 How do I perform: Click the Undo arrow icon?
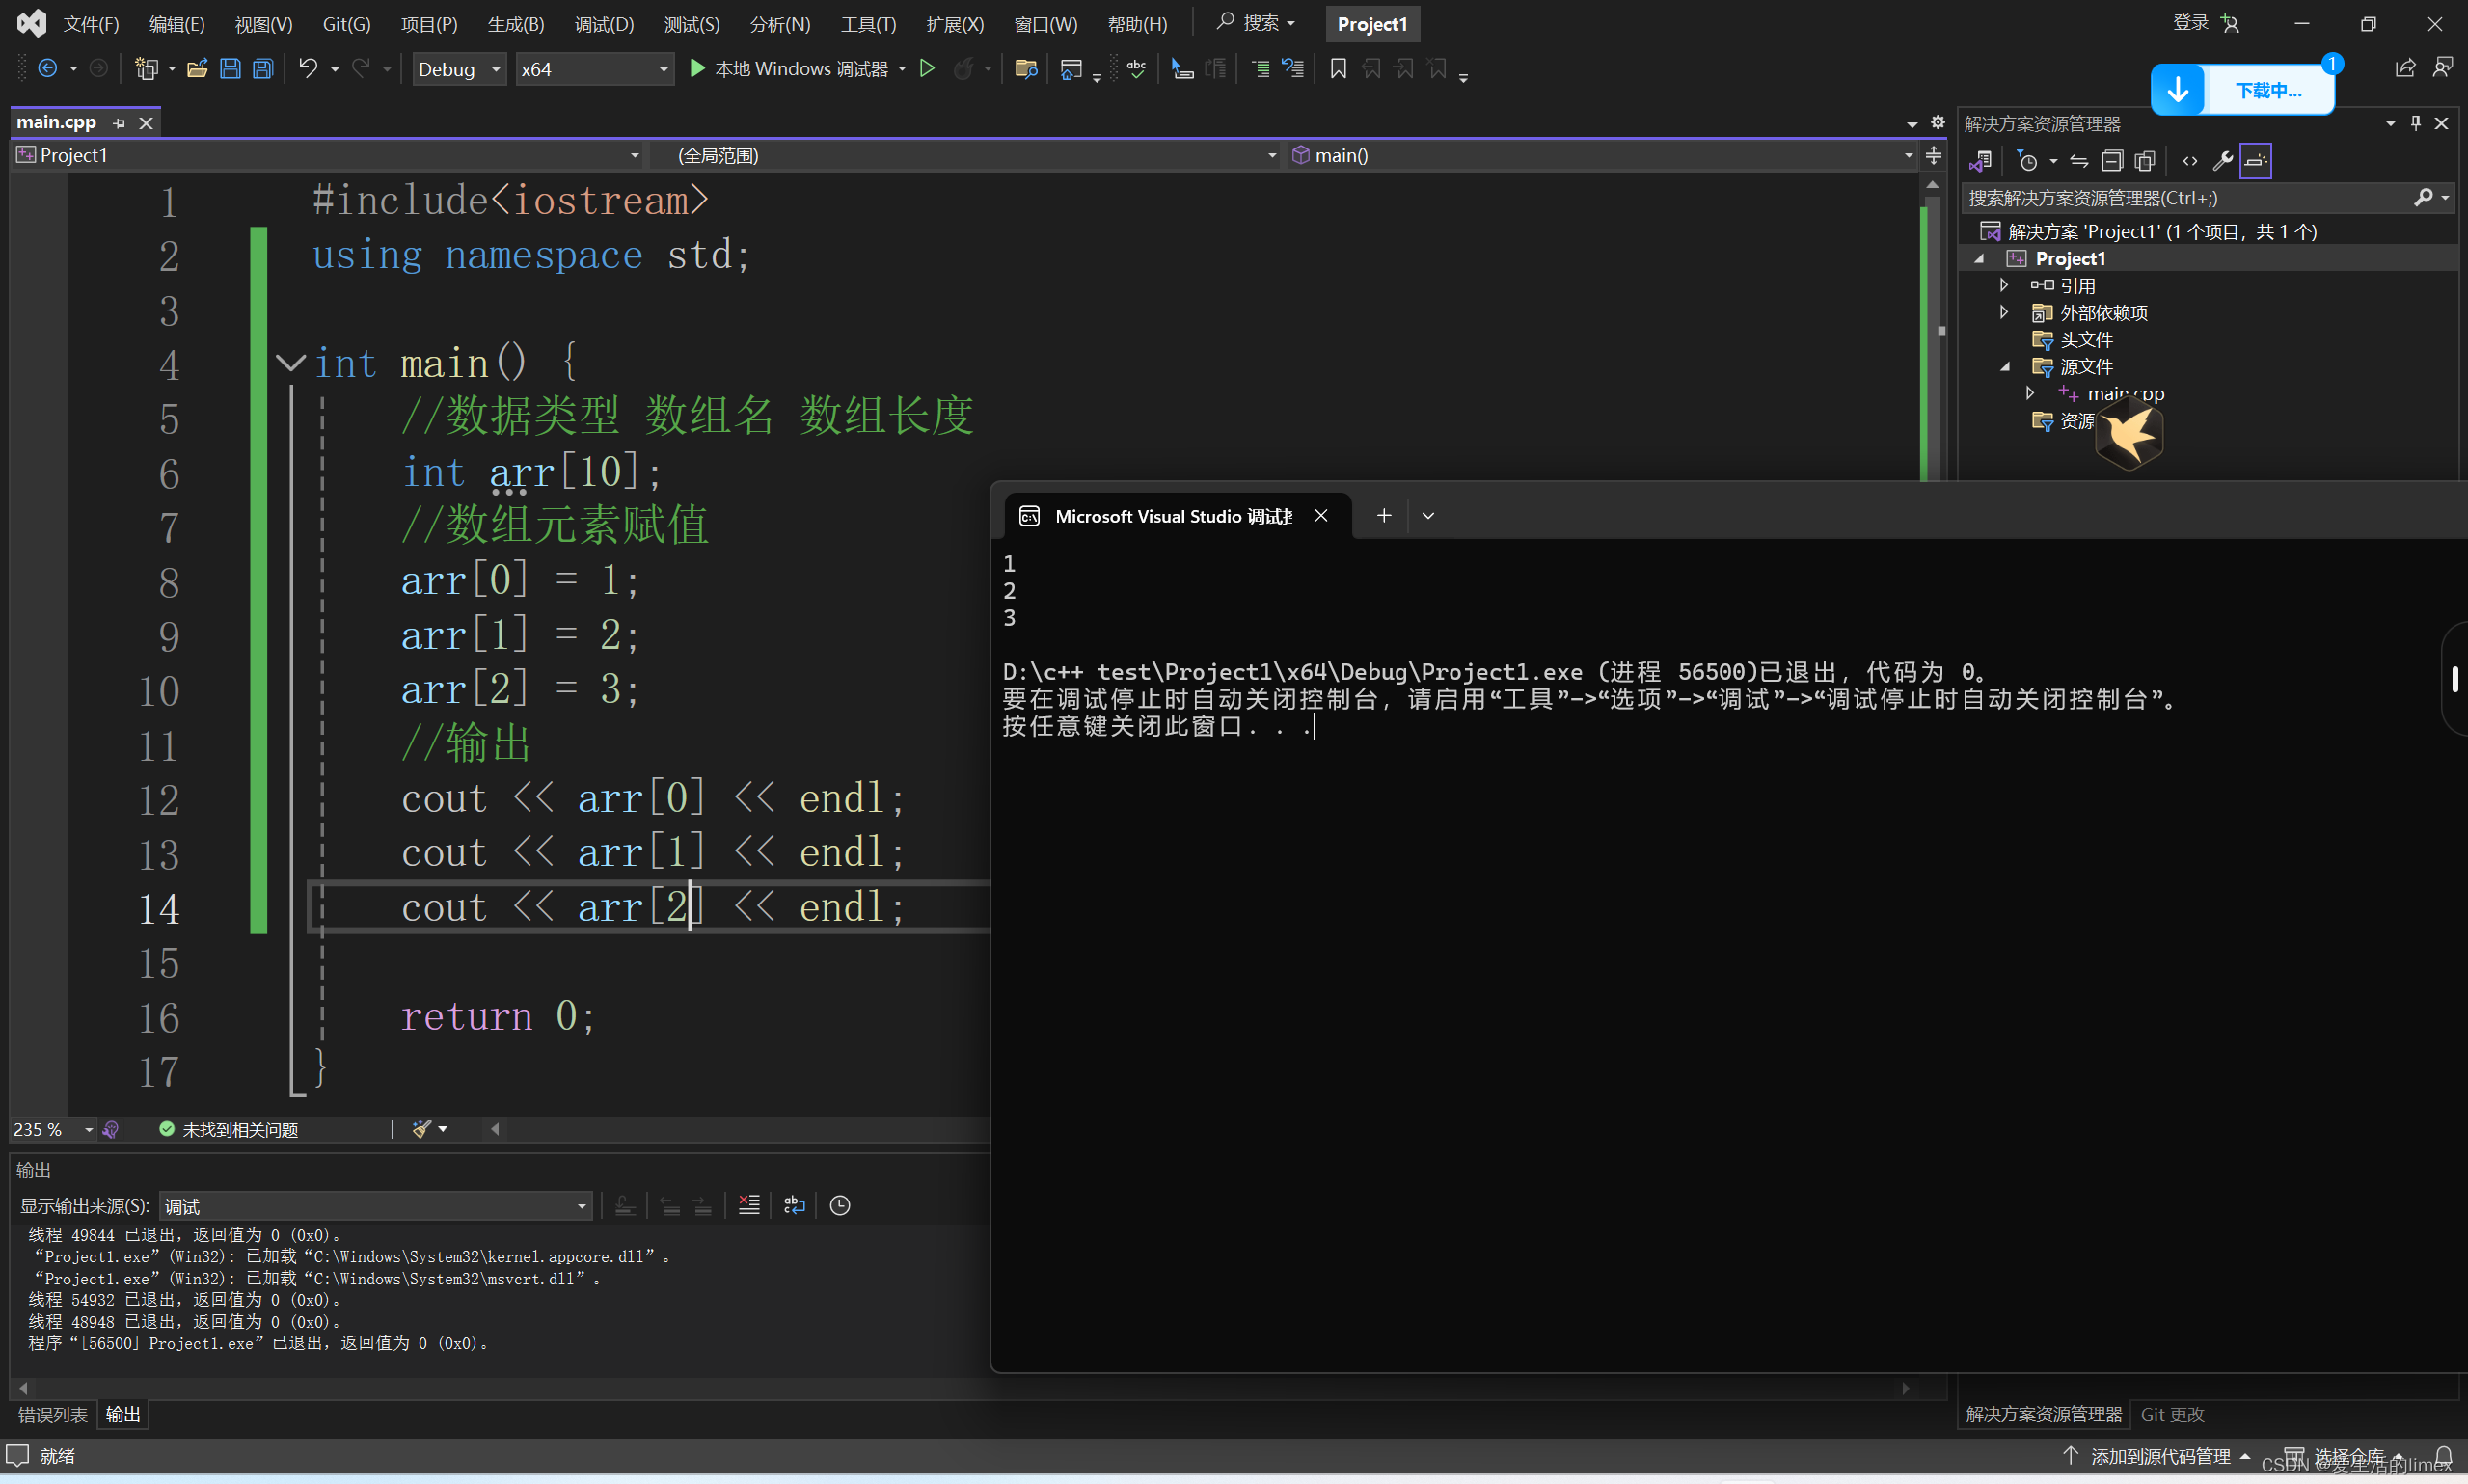pos(308,69)
